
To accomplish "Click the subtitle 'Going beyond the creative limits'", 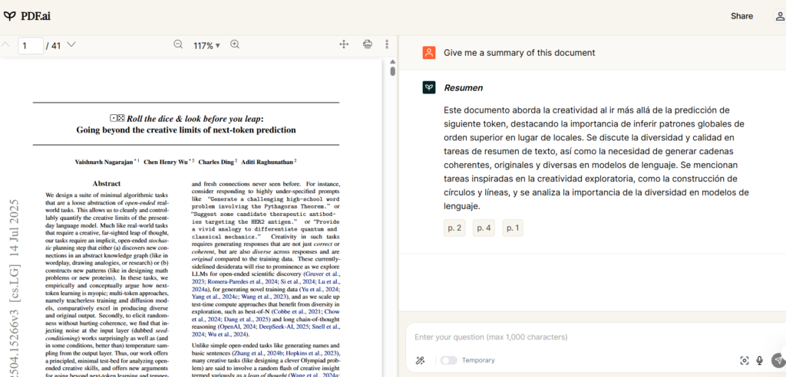I will pyautogui.click(x=186, y=130).
